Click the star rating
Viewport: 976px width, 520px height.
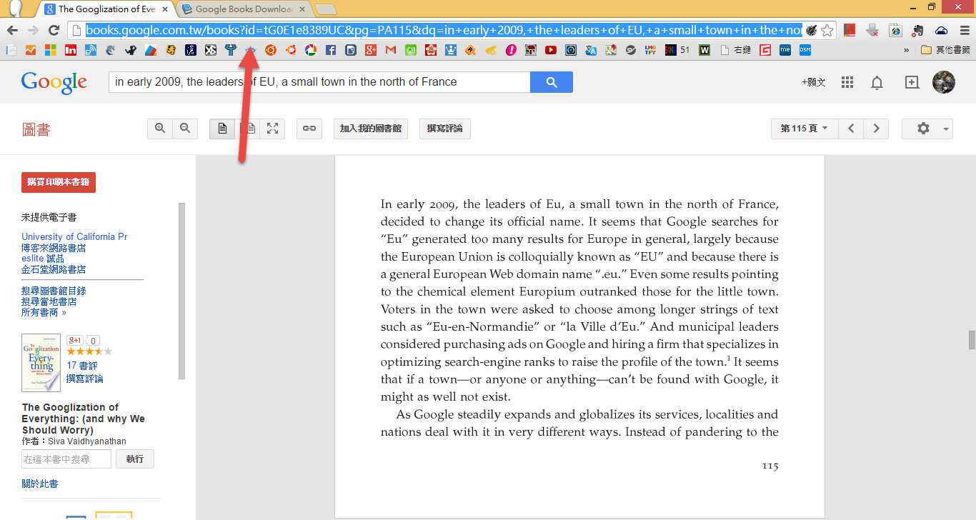tap(89, 351)
